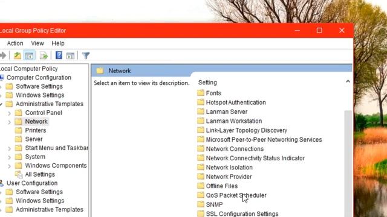Screen dimensions: 387x217
Task: Click the Fonts folder icon
Action: point(201,93)
